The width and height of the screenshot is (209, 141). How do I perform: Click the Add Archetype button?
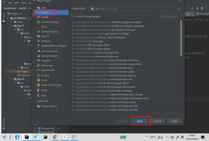coord(169,16)
